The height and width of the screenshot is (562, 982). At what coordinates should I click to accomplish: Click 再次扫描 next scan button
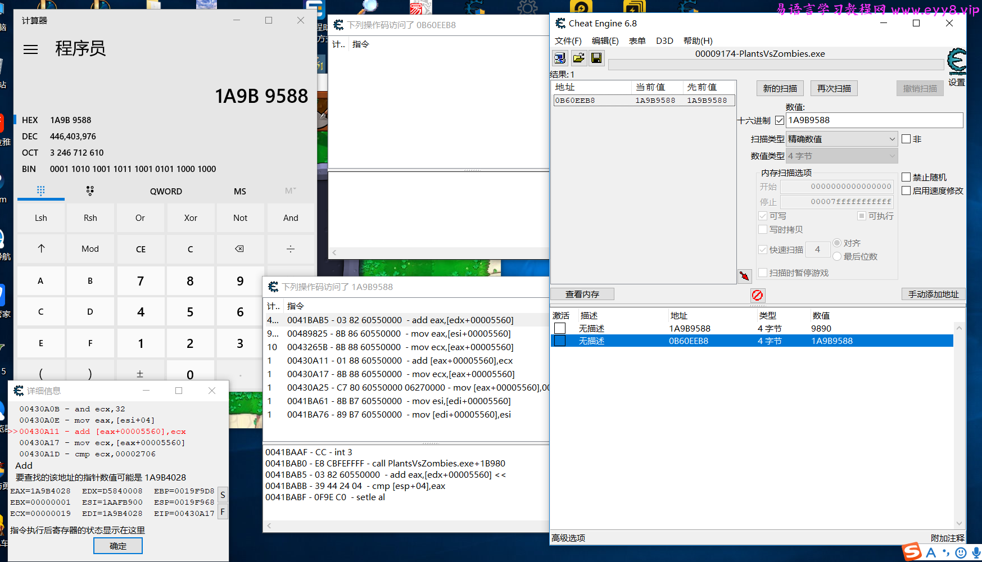[834, 88]
